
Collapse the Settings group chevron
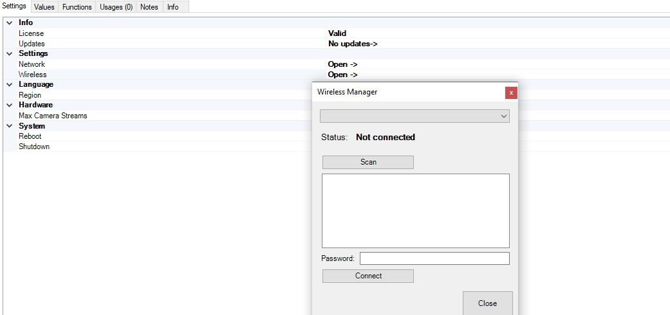(x=9, y=54)
